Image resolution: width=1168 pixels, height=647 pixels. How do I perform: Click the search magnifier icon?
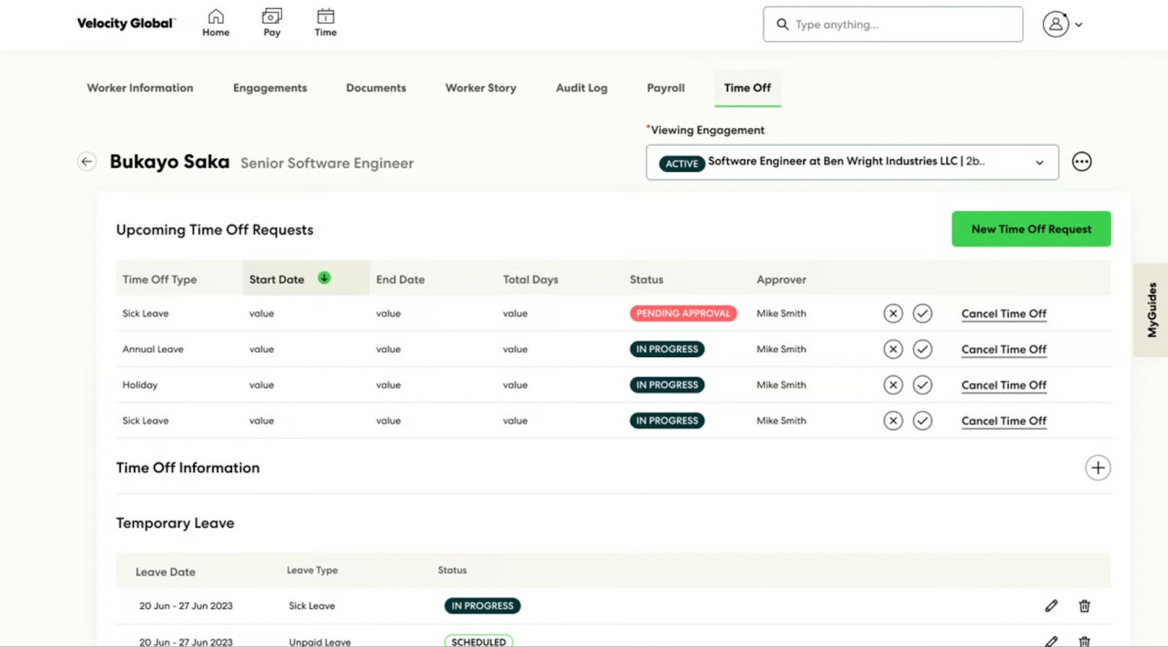[x=783, y=24]
